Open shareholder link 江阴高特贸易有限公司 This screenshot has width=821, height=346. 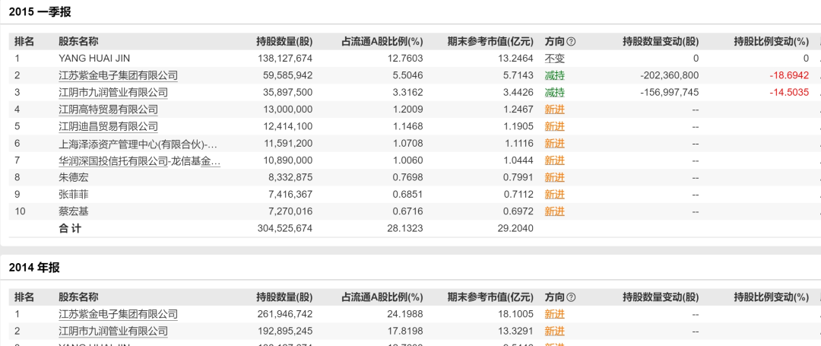click(108, 110)
